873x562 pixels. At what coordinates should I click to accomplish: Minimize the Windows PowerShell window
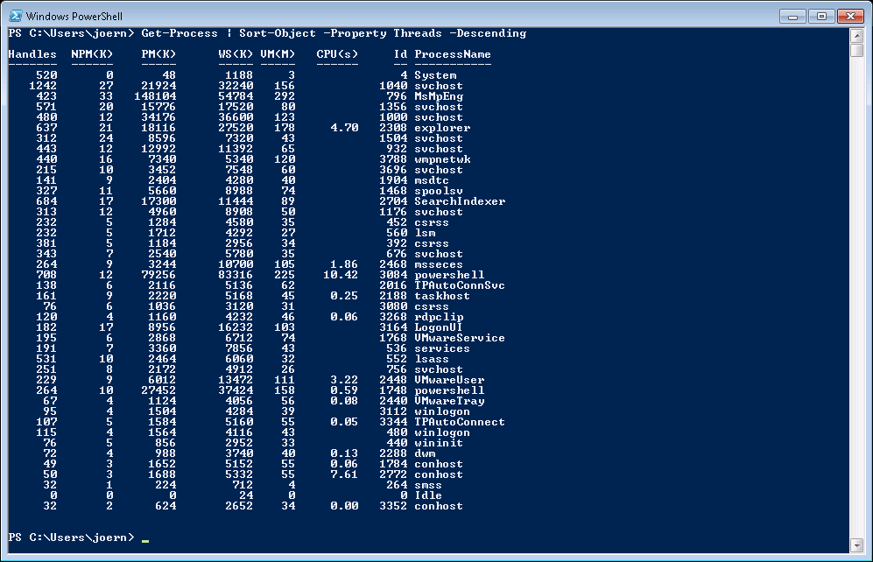click(x=792, y=17)
